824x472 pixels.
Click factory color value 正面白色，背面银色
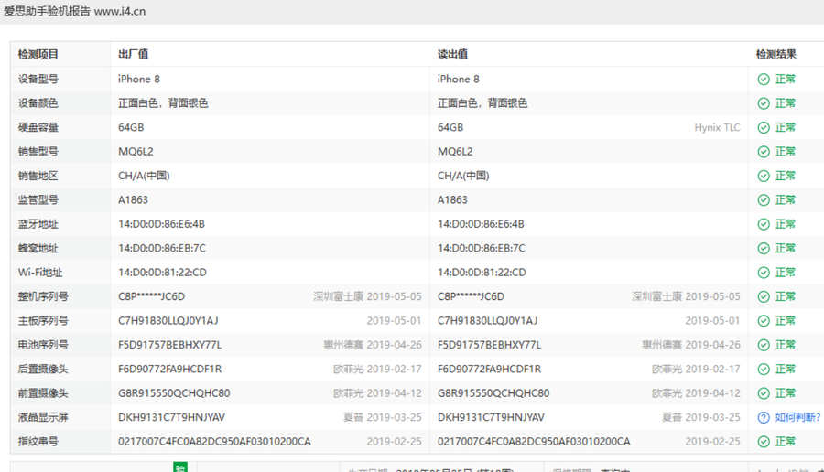(x=164, y=103)
